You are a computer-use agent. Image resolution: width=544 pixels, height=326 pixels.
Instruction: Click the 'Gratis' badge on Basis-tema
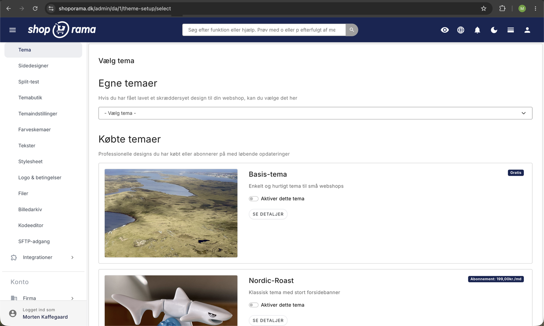click(x=516, y=172)
